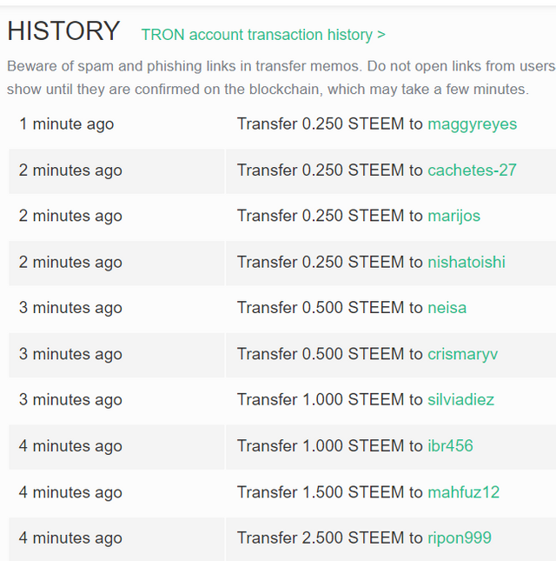The image size is (556, 561).
Task: Select the HISTORY heading
Action: coord(63,30)
